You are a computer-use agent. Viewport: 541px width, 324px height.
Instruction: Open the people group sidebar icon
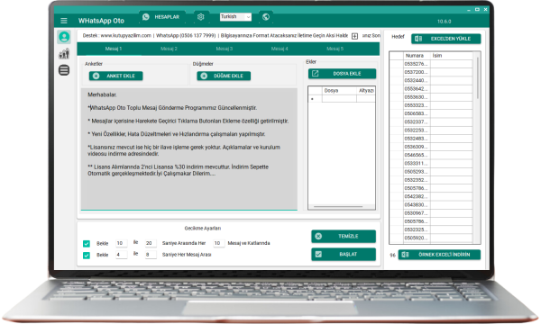pyautogui.click(x=64, y=54)
